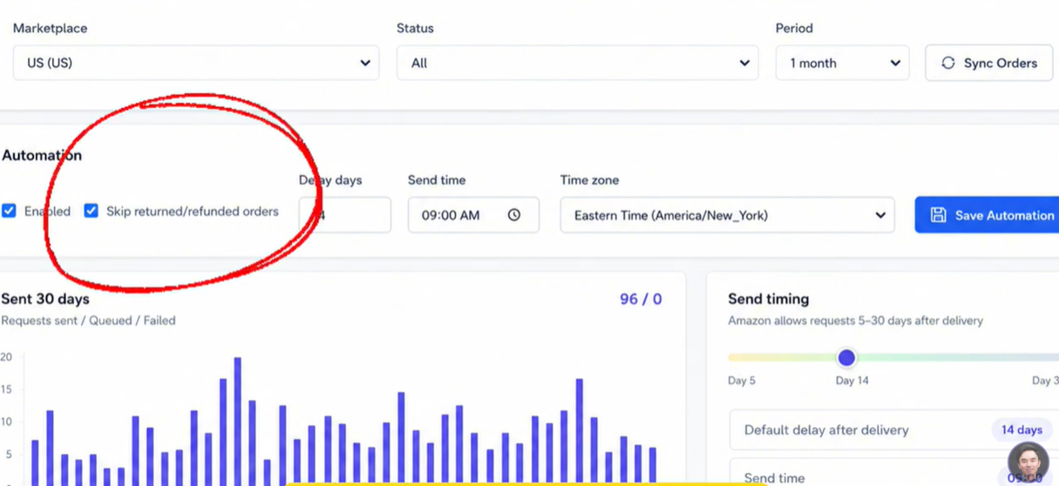Open the Status dropdown set to All
Screen dimensions: 1059x486
pyautogui.click(x=576, y=63)
